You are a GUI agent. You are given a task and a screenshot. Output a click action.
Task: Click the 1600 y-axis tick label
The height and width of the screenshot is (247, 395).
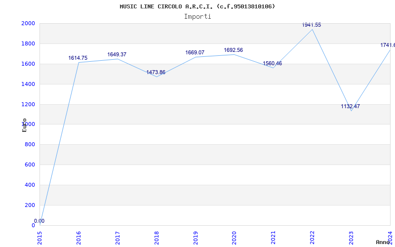tap(28, 64)
